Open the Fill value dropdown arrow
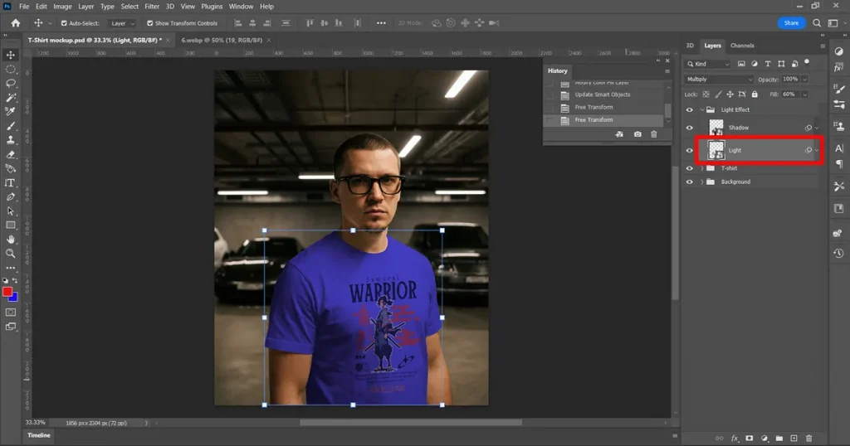 pos(804,95)
